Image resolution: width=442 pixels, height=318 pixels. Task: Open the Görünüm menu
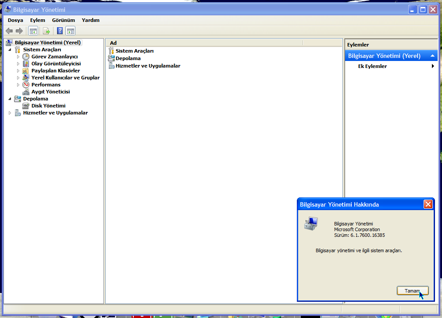click(x=64, y=20)
